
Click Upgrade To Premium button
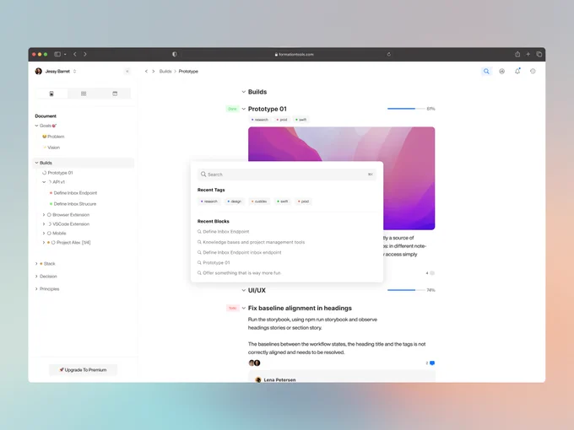coord(83,370)
